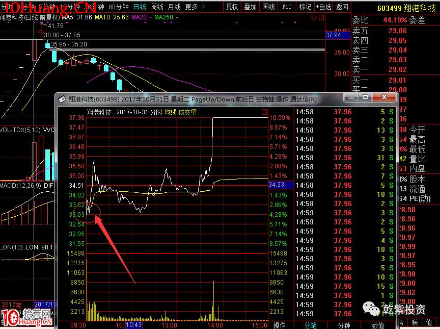Screen dimensions: 440x329
Task: Switch chart to 月线 monthly view
Action: 174,7
